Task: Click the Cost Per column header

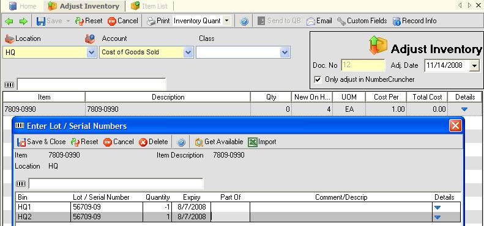Action: 386,97
